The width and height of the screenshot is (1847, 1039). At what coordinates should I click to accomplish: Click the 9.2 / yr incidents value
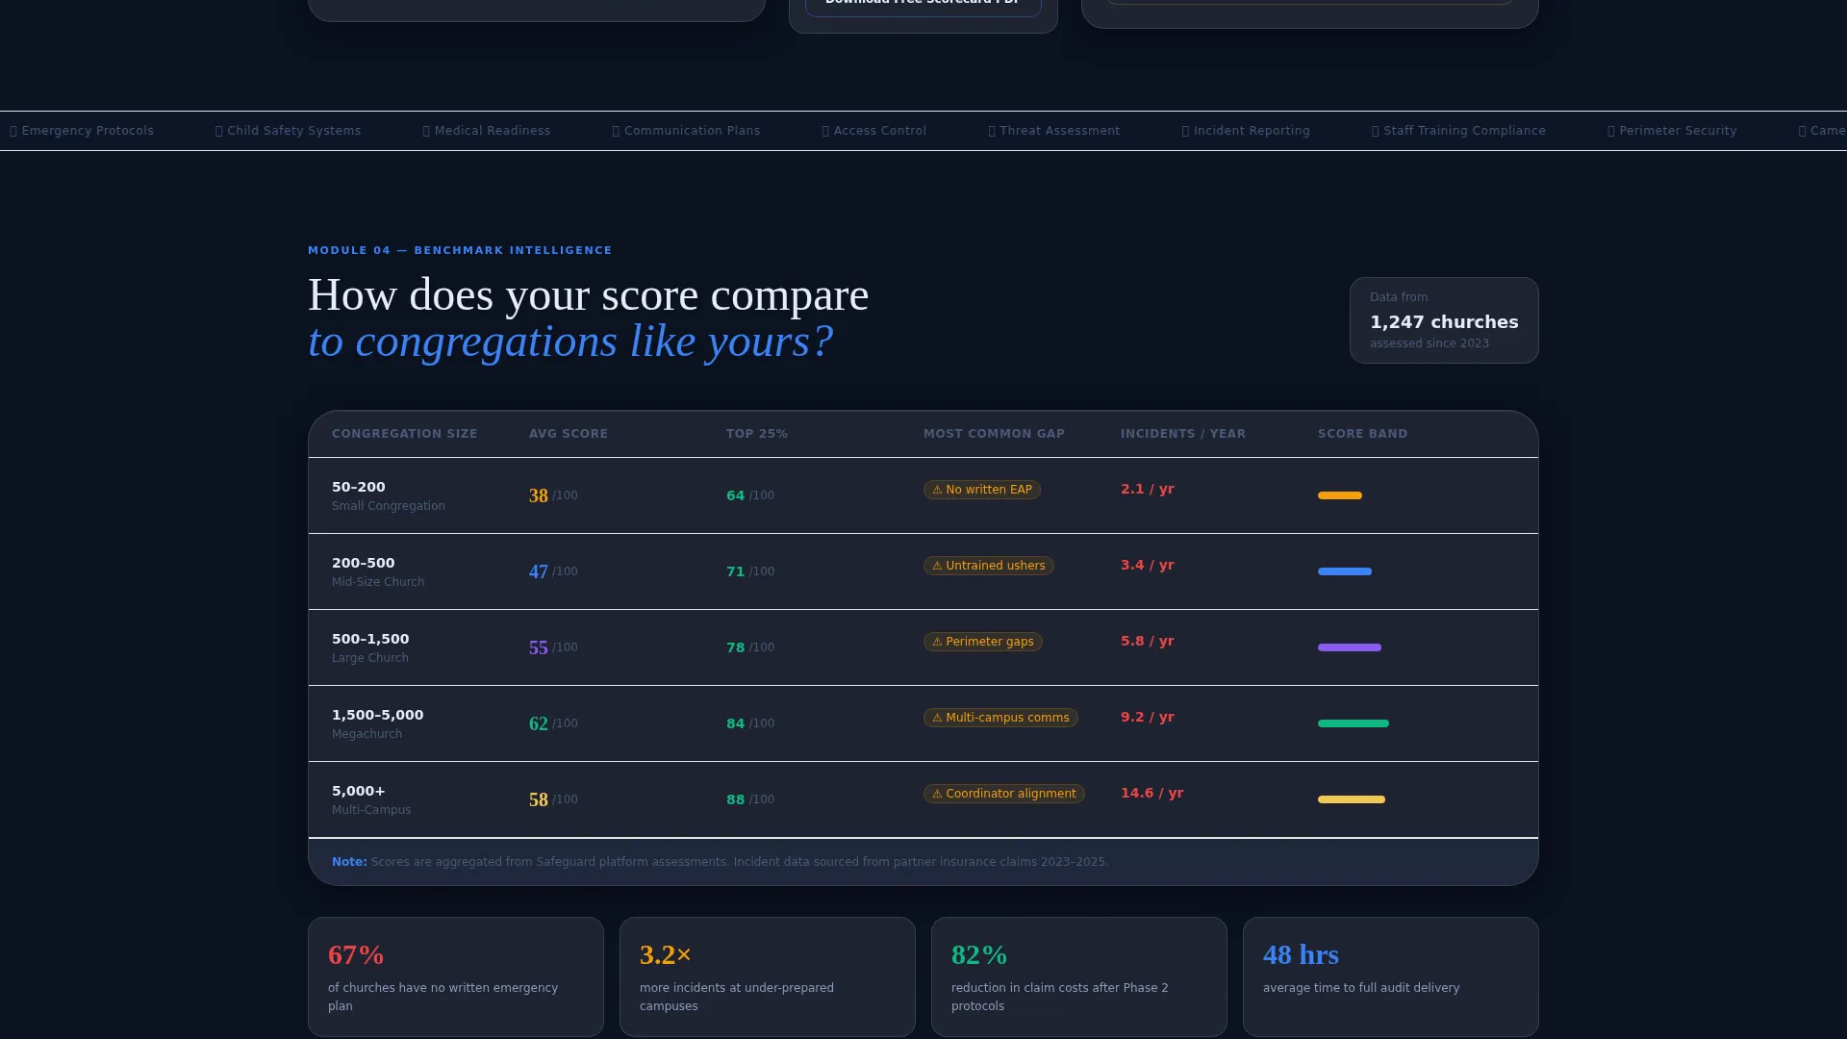click(1148, 717)
